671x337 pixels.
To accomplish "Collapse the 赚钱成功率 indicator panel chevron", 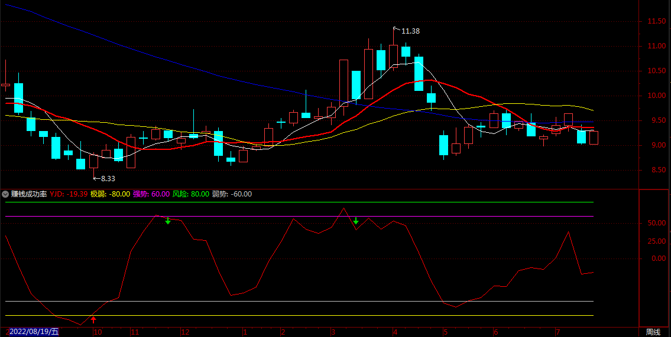I will (5, 194).
